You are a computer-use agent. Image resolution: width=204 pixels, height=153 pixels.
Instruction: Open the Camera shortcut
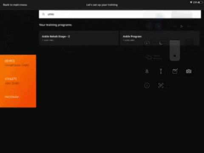(x=189, y=71)
